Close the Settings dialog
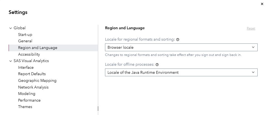The height and width of the screenshot is (115, 266). point(262,4)
